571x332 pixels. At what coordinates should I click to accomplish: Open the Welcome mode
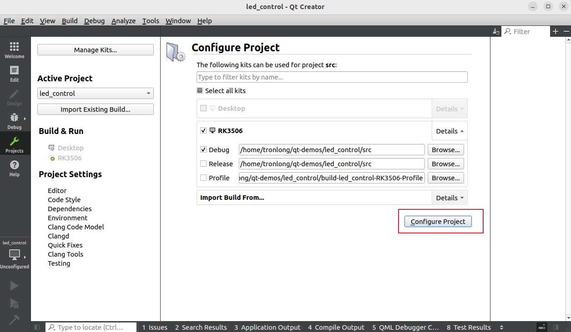tap(15, 50)
